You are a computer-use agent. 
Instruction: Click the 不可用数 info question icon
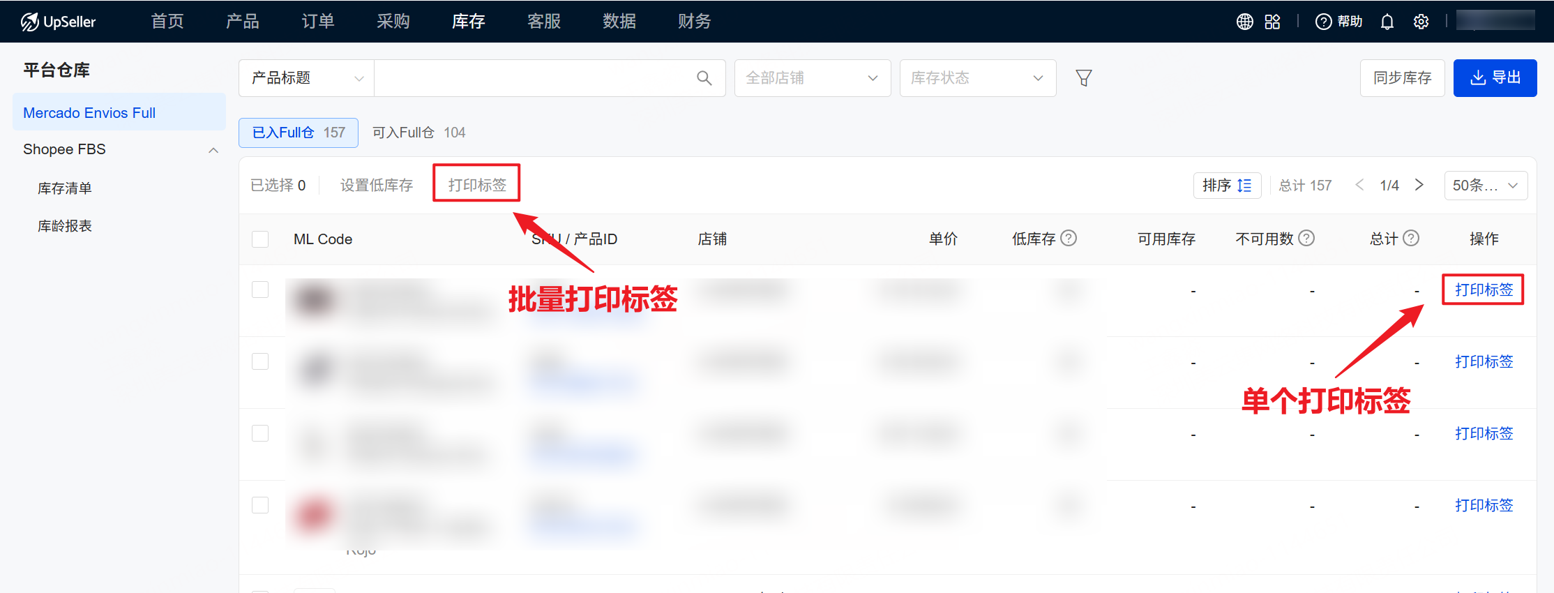pyautogui.click(x=1306, y=239)
